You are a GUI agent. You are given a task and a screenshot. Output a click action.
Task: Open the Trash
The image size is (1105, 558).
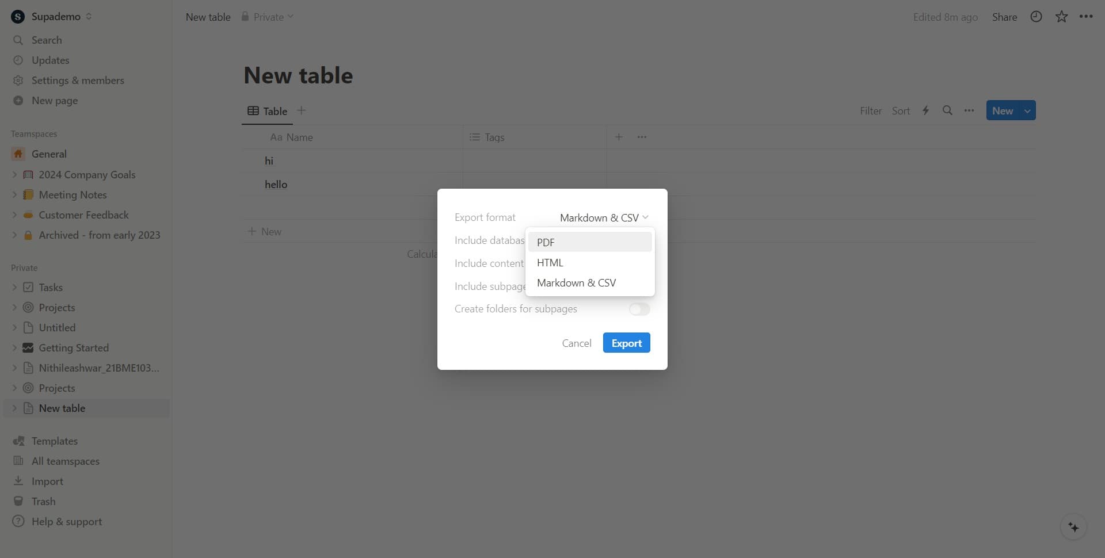coord(43,501)
